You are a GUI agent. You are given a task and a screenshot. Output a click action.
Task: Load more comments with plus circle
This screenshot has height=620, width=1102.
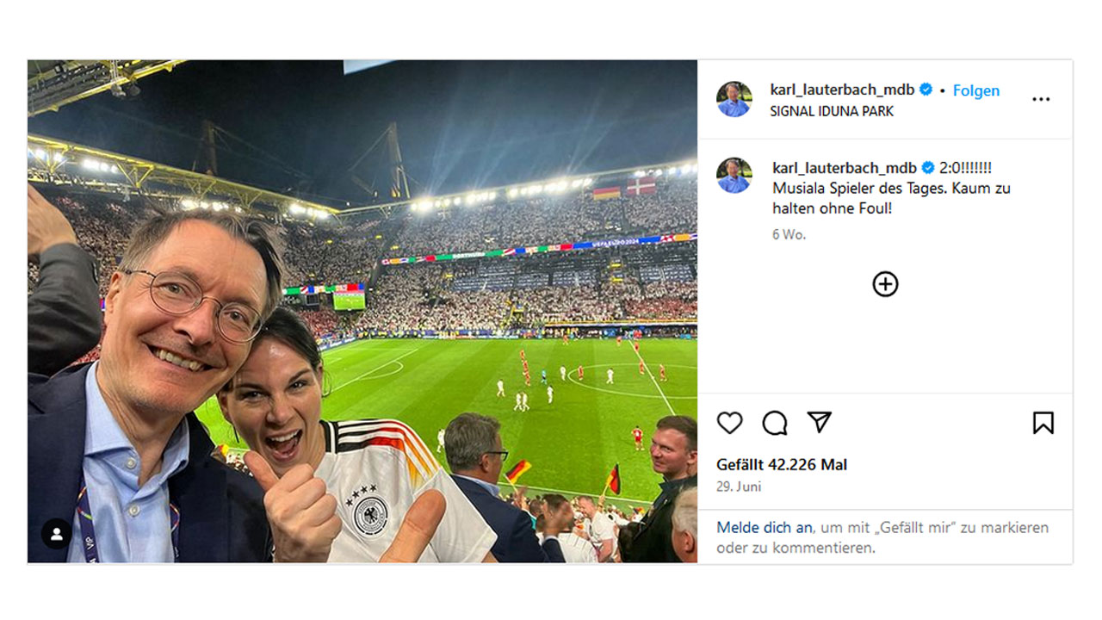click(885, 284)
